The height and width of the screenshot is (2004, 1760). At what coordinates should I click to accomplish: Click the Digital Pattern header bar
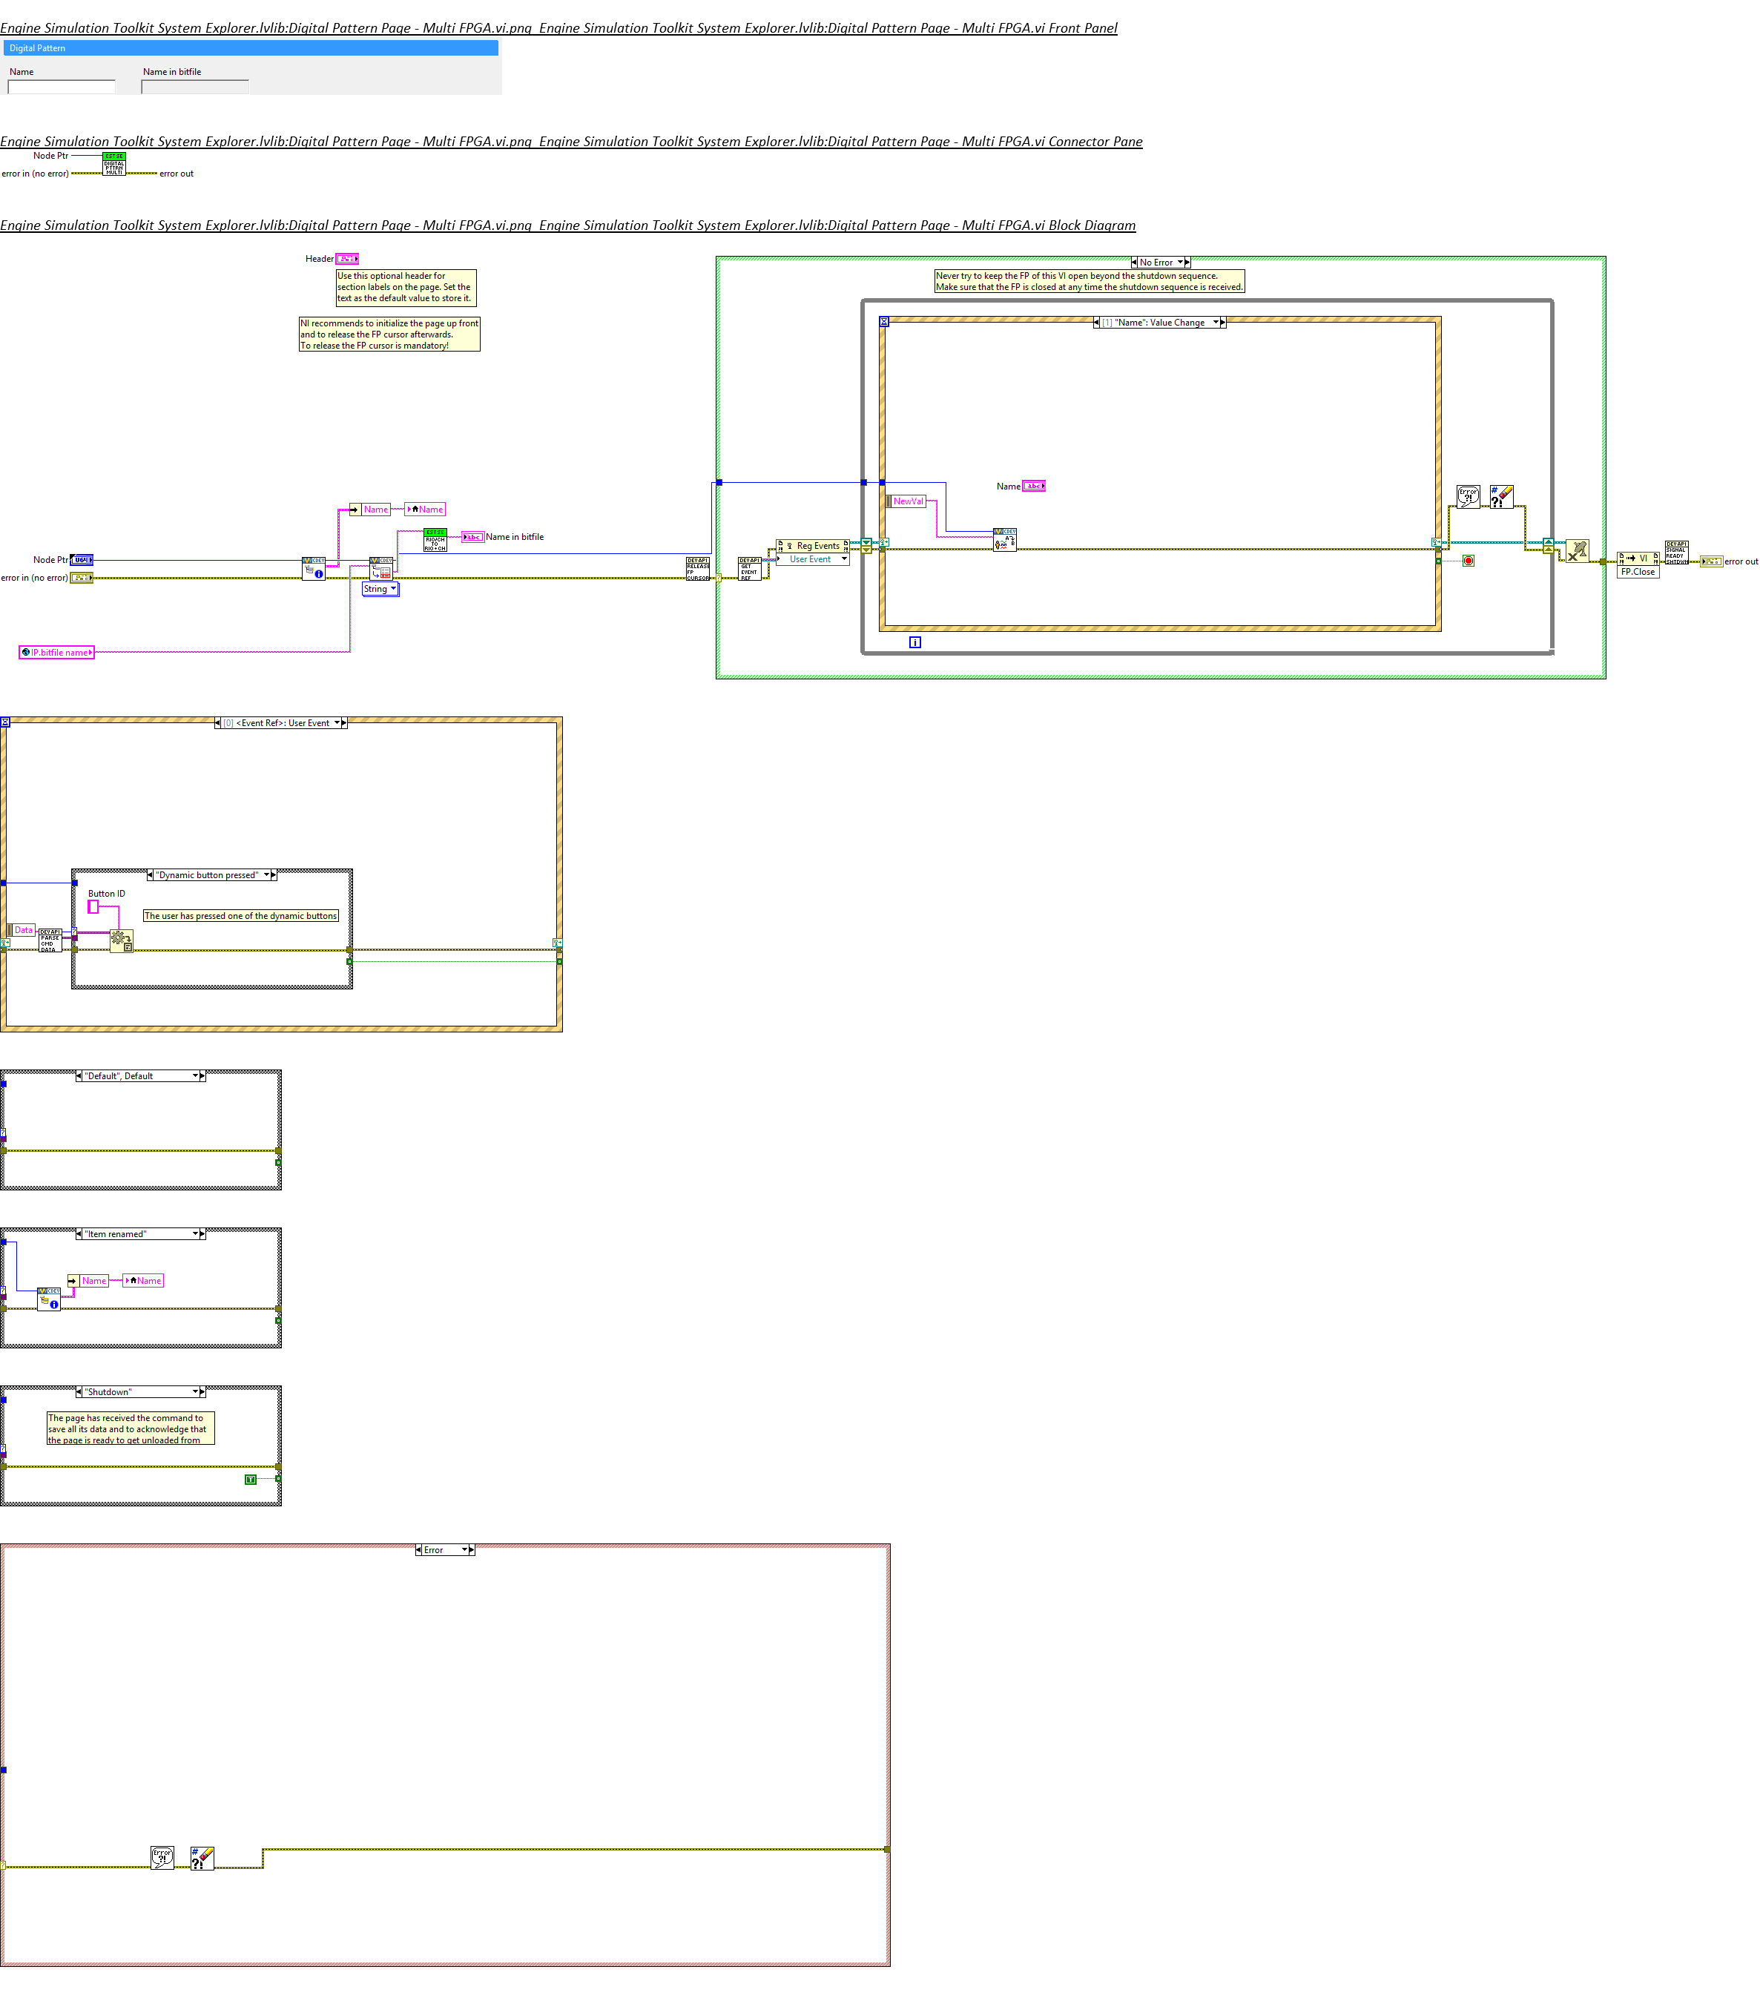(x=251, y=48)
